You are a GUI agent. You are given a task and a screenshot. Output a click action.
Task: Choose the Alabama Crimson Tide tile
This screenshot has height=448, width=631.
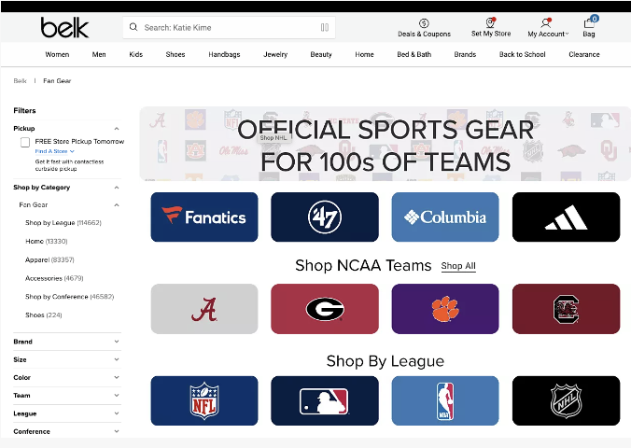pyautogui.click(x=203, y=309)
